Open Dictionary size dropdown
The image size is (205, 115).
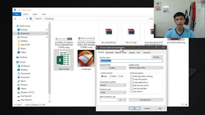coord(113,92)
